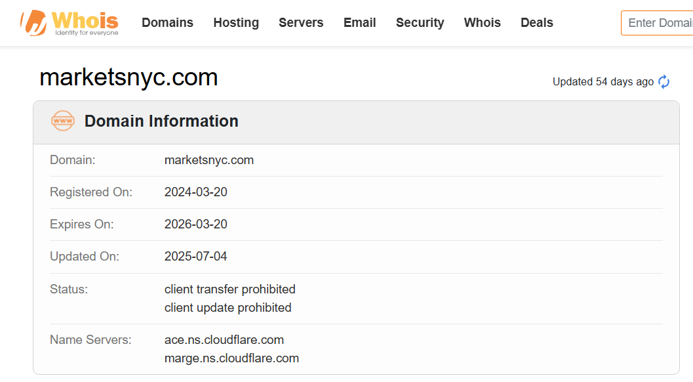693x382 pixels.
Task: Focus the Enter Domain search field
Action: (x=659, y=23)
